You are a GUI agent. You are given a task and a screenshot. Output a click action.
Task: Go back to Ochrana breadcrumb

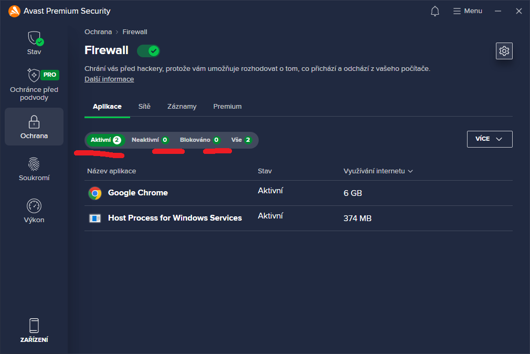pos(98,32)
